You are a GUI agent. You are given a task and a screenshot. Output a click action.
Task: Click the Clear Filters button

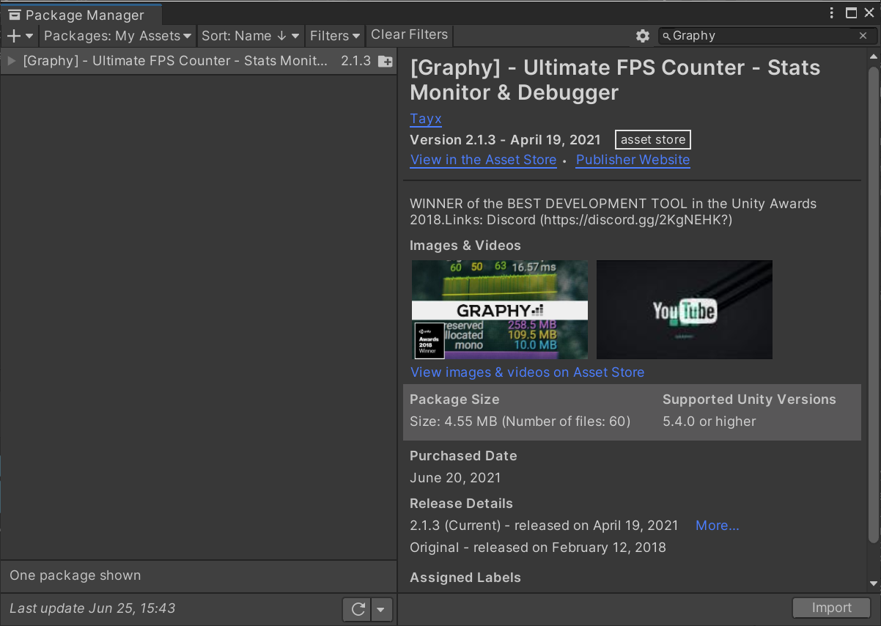pos(409,34)
